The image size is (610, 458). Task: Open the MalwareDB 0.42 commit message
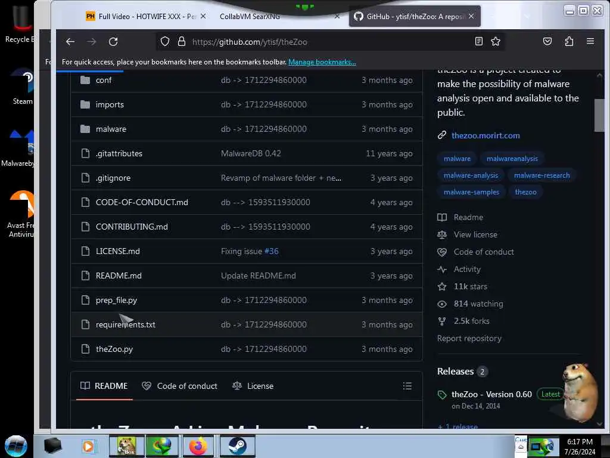[251, 153]
